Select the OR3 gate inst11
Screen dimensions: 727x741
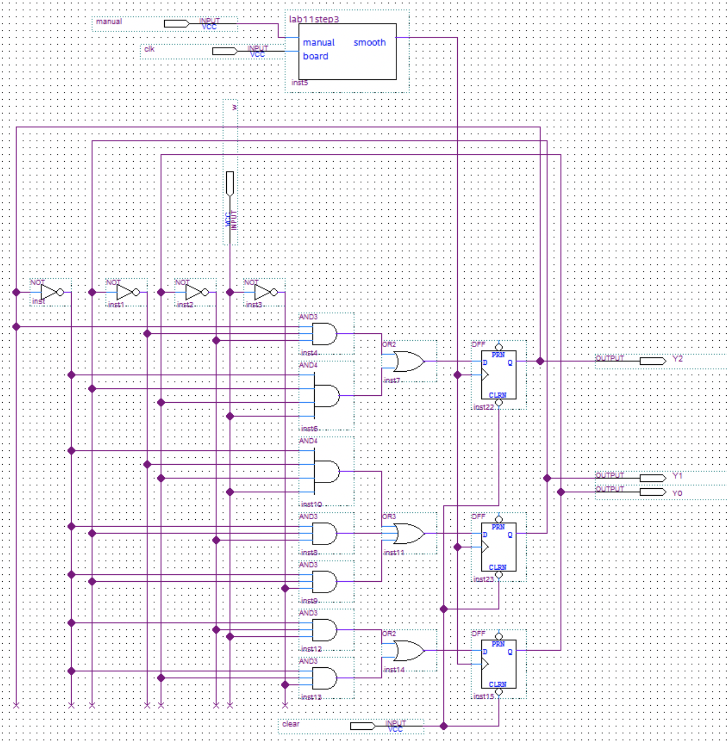408,534
